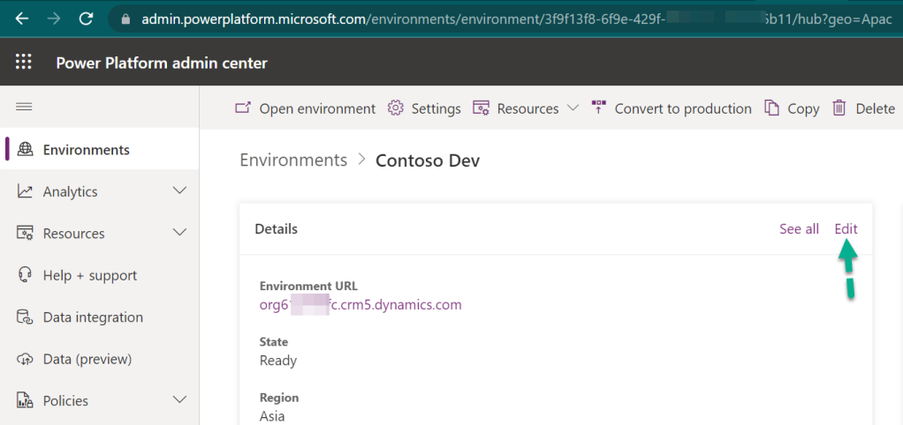This screenshot has height=425, width=903.
Task: Click the Environment URL field label
Action: click(x=308, y=286)
